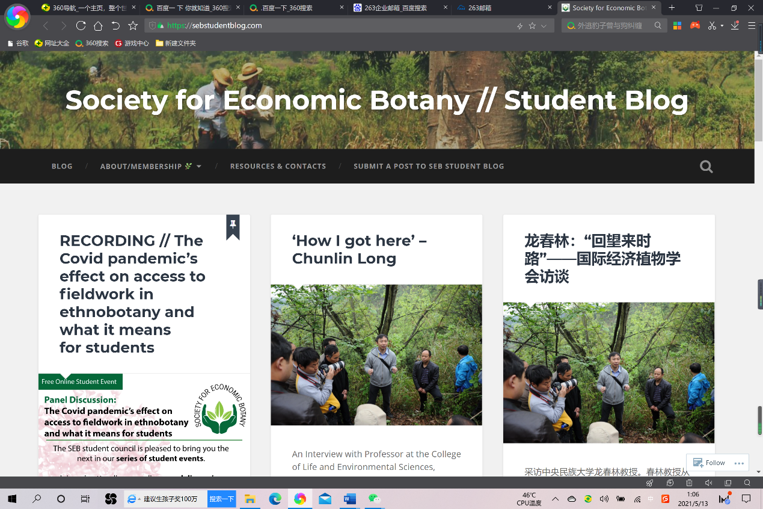
Task: Click Submit a Post to SEB Student Blog
Action: (429, 166)
